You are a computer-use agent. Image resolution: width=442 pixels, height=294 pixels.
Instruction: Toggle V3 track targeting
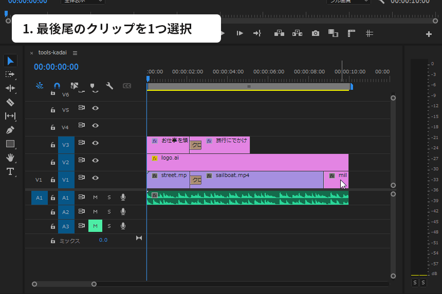pos(66,145)
